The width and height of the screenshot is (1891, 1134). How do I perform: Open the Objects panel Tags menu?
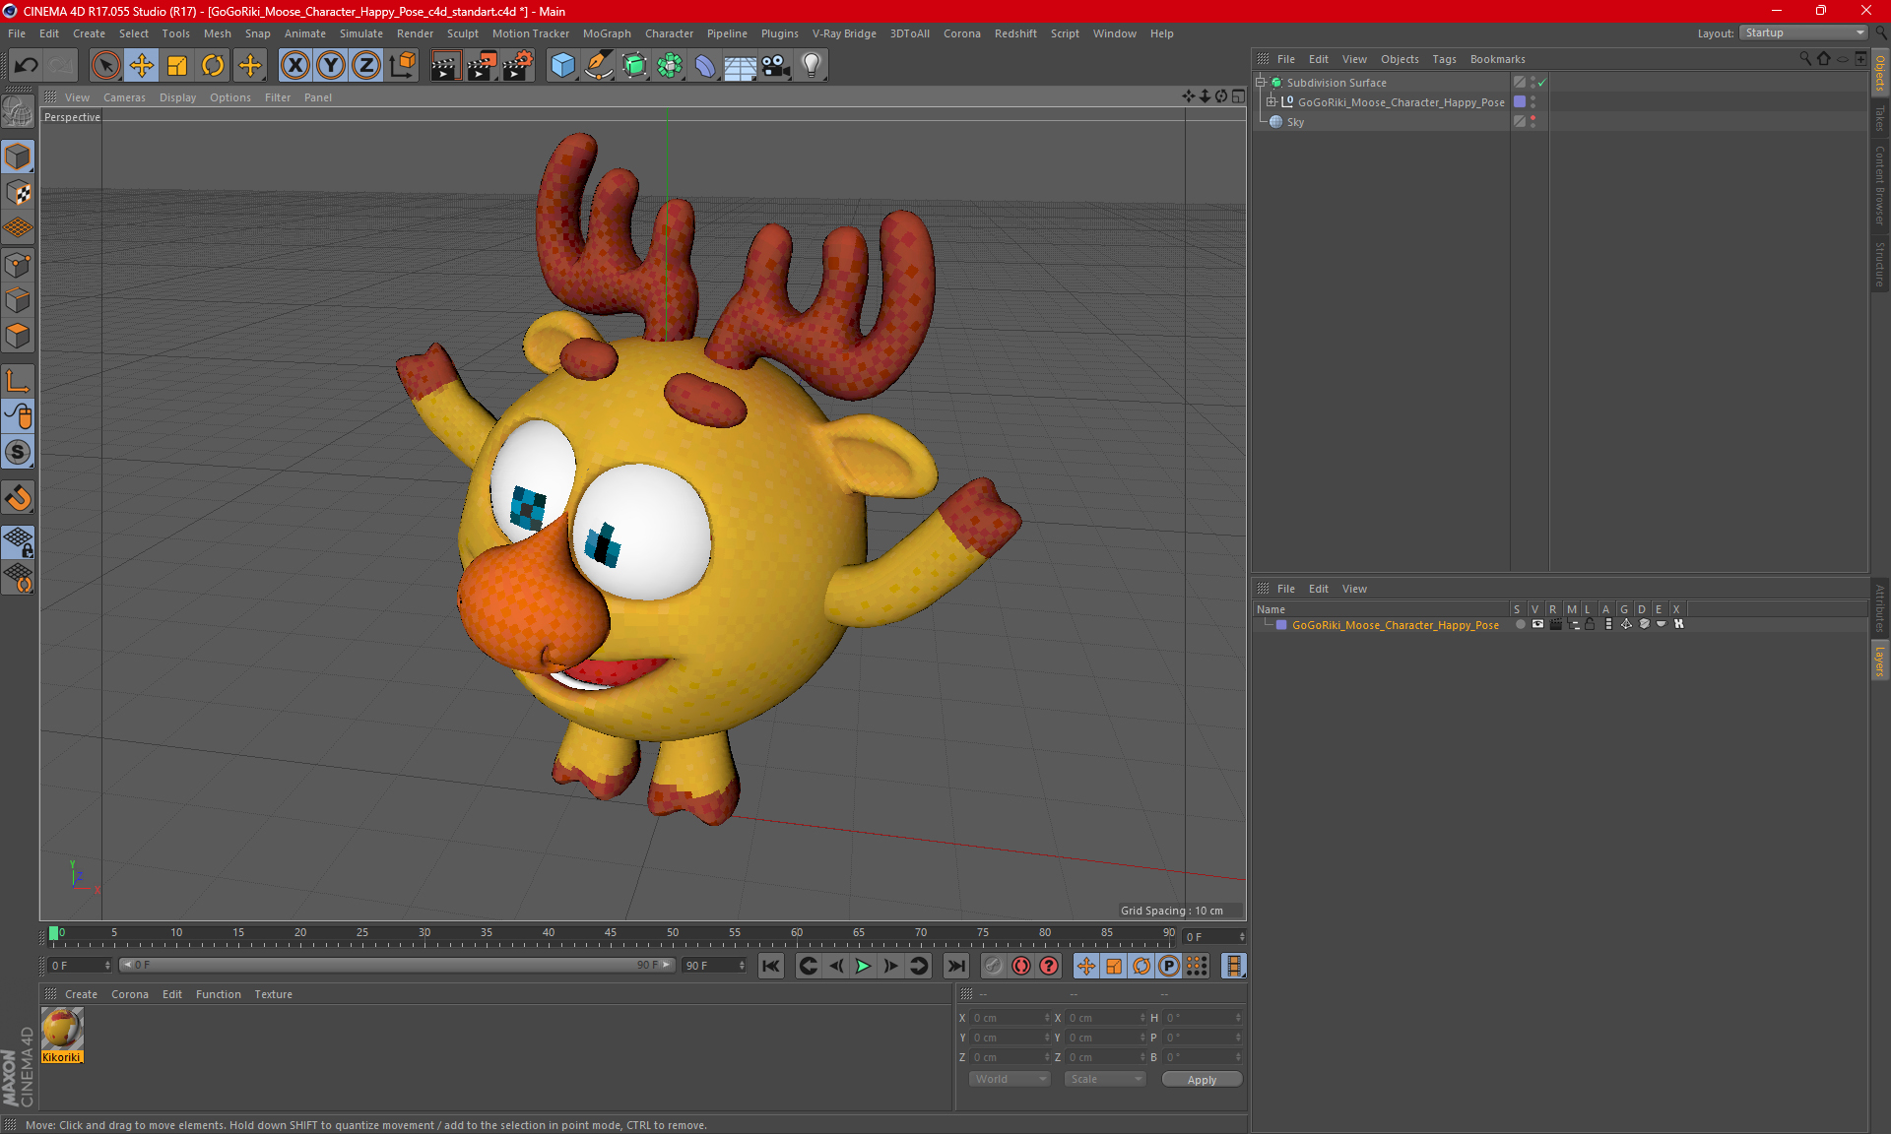tap(1444, 59)
